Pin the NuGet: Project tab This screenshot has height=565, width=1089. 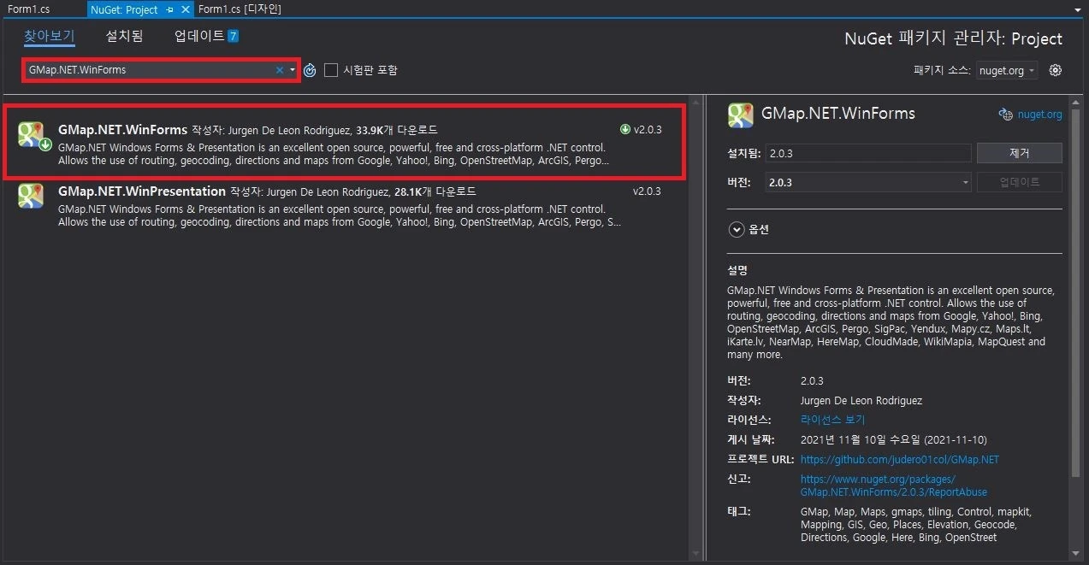[169, 9]
